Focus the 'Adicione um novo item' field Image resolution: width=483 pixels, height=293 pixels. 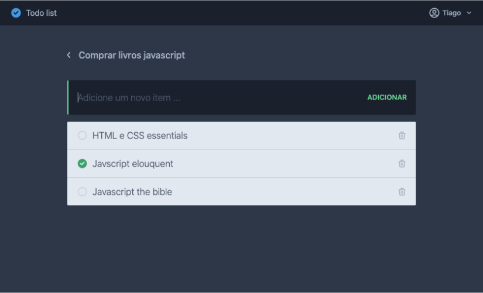click(217, 98)
